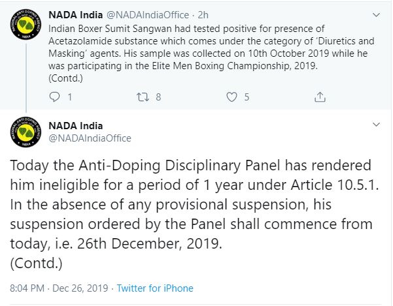Open the 2h timestamp of first tweet
This screenshot has height=306, width=393.
203,15
